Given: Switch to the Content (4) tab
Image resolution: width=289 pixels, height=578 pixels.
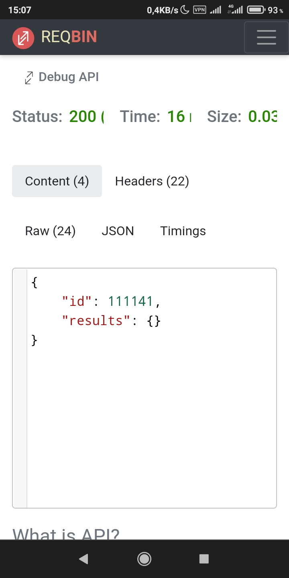Looking at the screenshot, I should (x=57, y=181).
